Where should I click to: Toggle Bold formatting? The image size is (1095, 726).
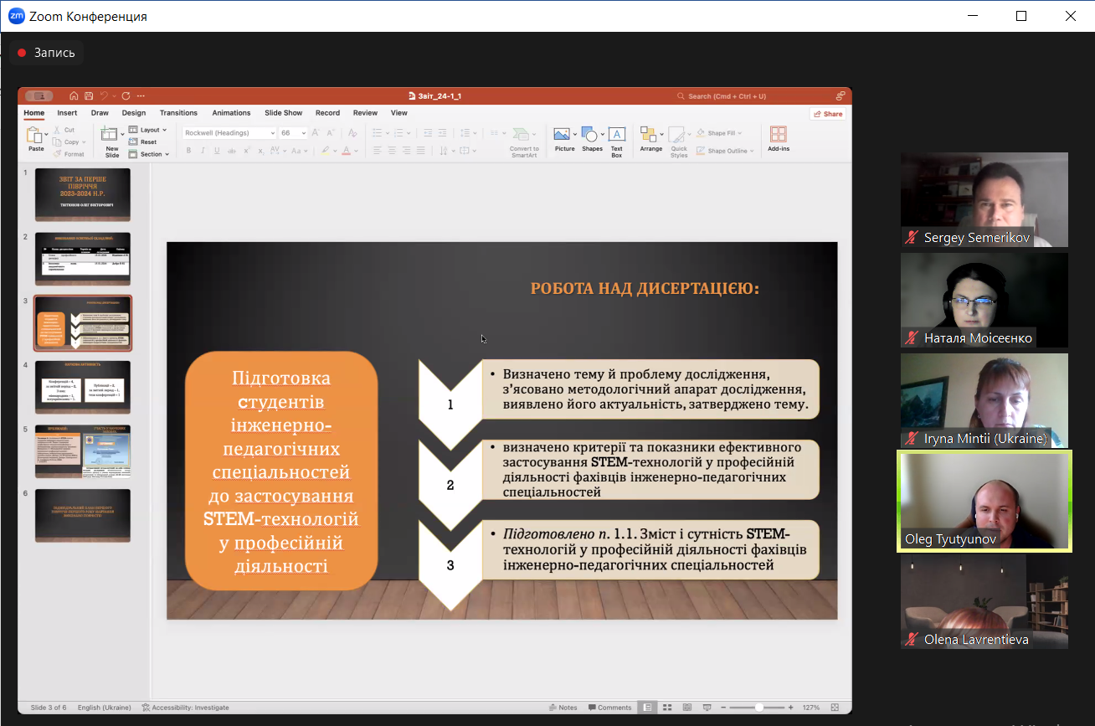point(188,151)
